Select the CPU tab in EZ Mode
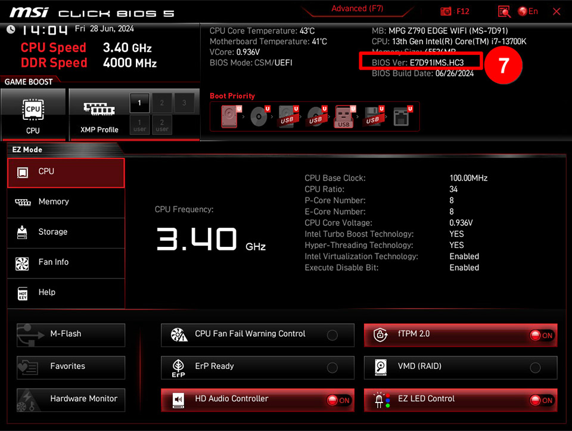This screenshot has width=572, height=431. [66, 172]
